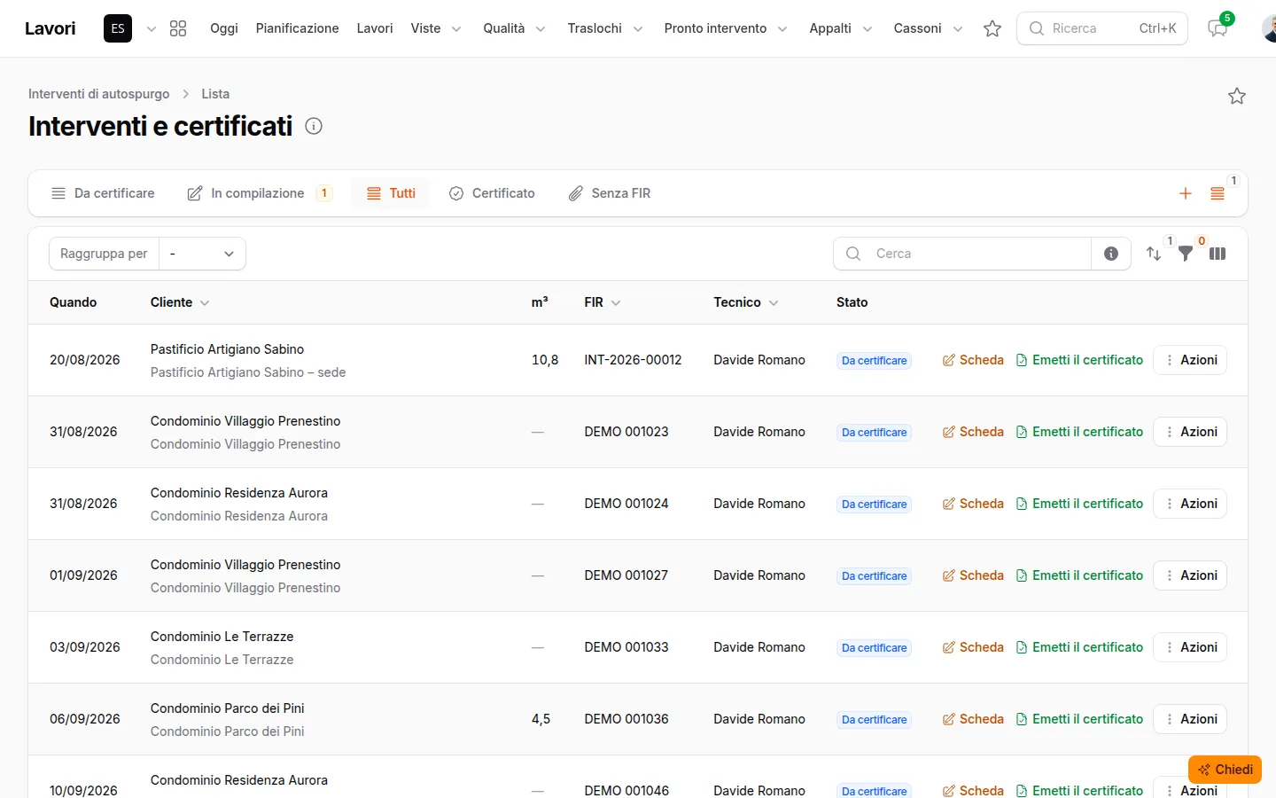
Task: Expand the Appalti menu
Action: tap(840, 28)
